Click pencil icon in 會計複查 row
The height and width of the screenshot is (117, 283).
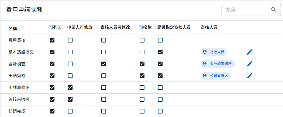point(250,64)
